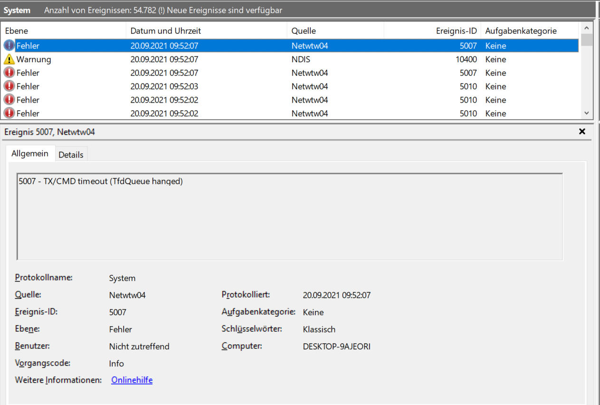
Task: Click the Protokolliert timestamp value
Action: (337, 295)
